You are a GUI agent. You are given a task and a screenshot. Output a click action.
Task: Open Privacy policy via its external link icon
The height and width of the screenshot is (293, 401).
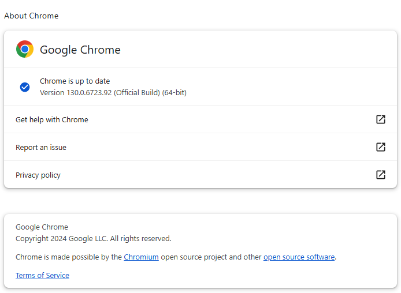(x=381, y=175)
